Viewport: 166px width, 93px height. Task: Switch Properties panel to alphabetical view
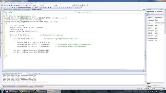[150, 14]
